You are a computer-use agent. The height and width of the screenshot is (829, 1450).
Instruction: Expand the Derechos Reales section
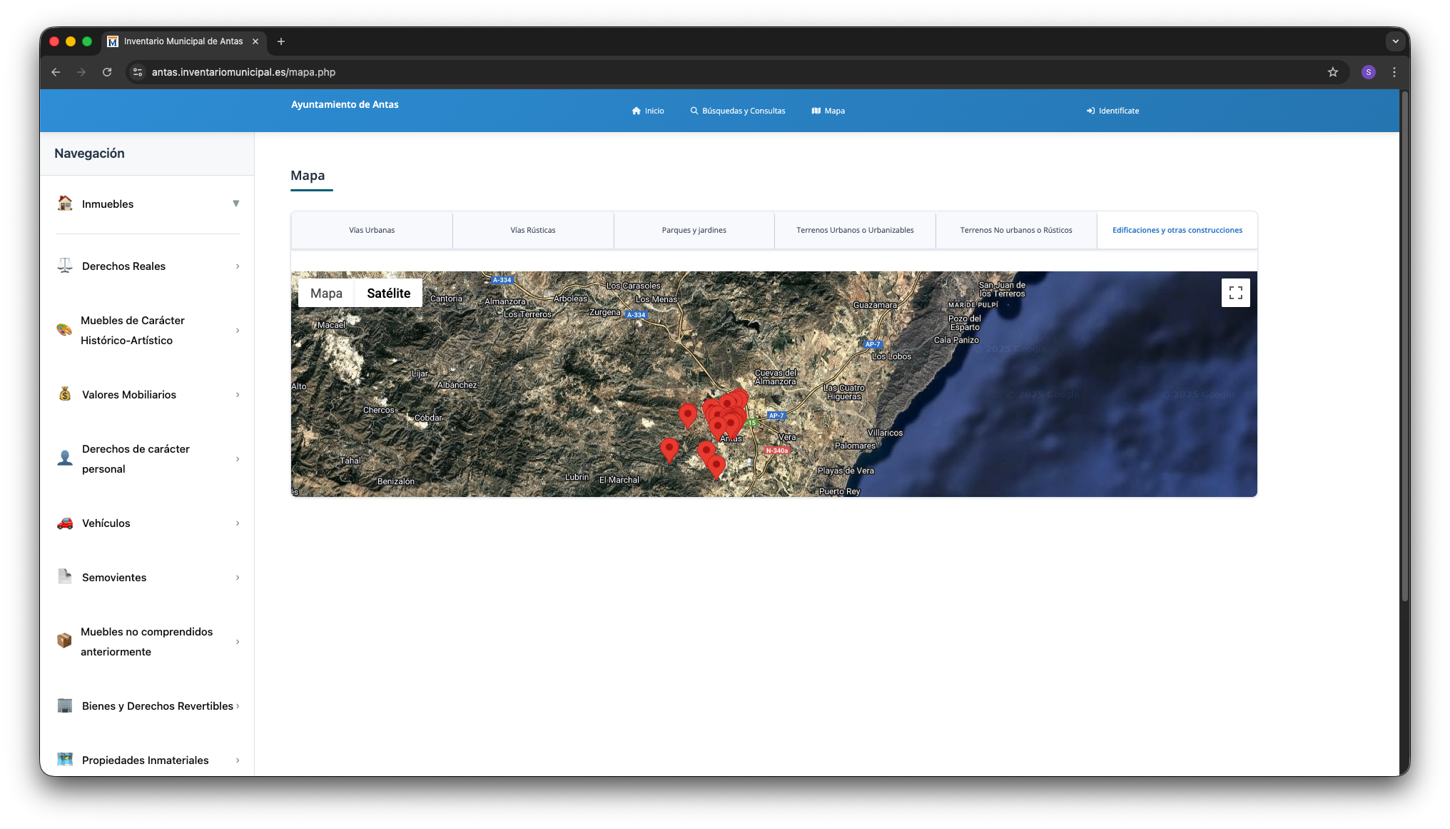237,266
